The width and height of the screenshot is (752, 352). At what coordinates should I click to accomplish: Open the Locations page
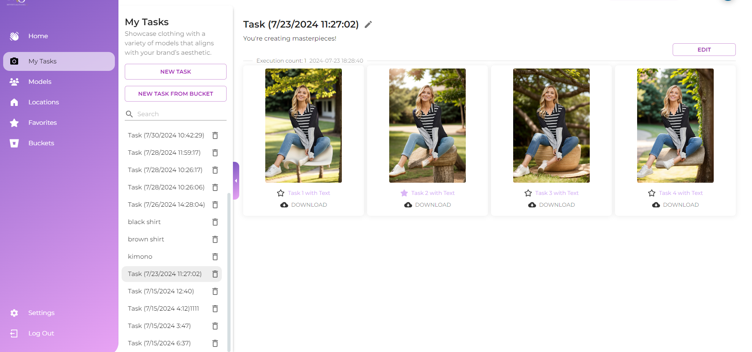(x=43, y=102)
